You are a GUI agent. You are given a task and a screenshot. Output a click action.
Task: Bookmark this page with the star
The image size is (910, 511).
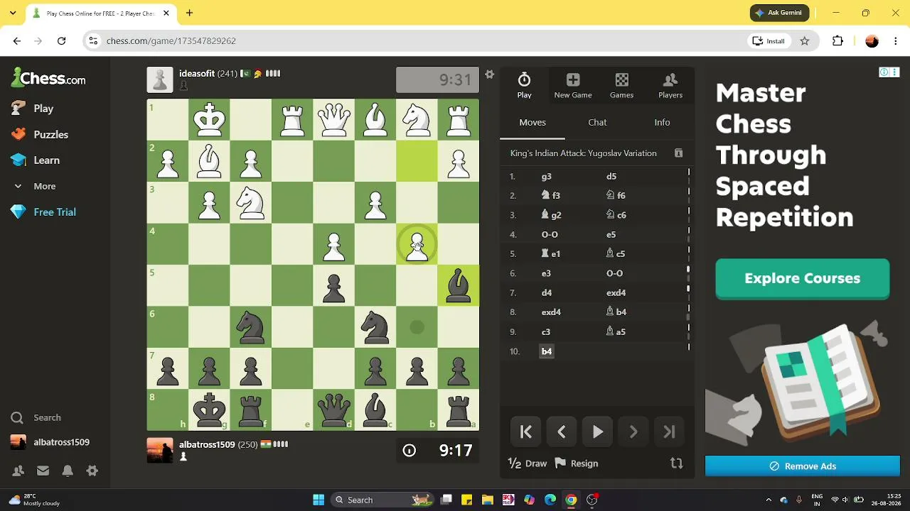point(805,41)
